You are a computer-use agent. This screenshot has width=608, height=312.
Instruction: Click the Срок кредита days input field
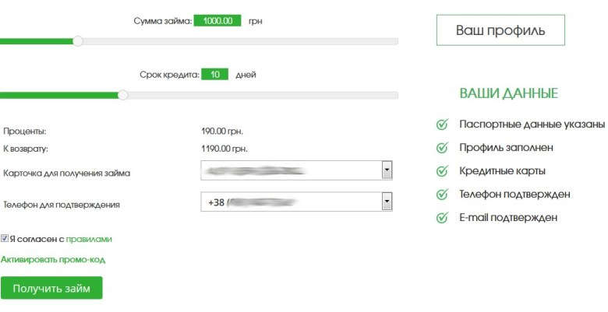(214, 75)
